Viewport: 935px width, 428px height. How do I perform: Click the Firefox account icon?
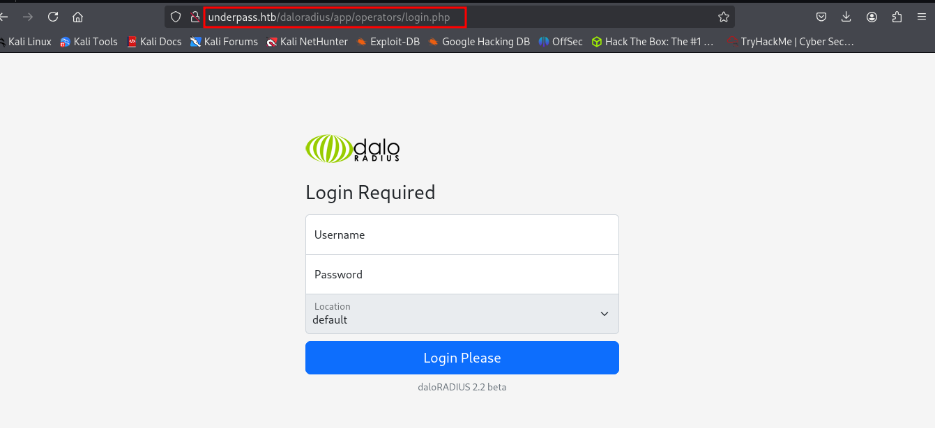(871, 16)
